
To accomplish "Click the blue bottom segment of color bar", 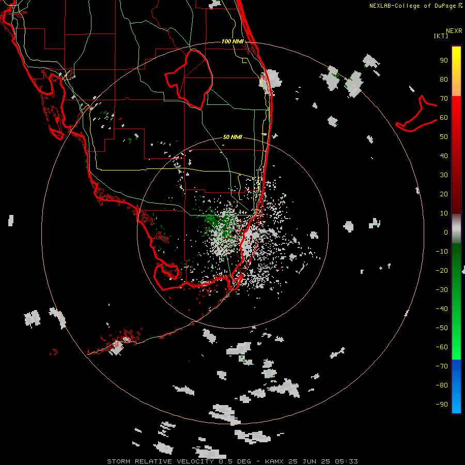I will tap(456, 386).
